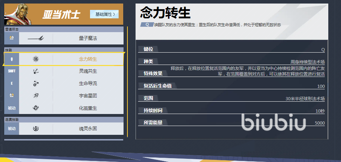The image size is (341, 162).
Task: Click the Quantum Magic staff icon
Action: (x=36, y=38)
